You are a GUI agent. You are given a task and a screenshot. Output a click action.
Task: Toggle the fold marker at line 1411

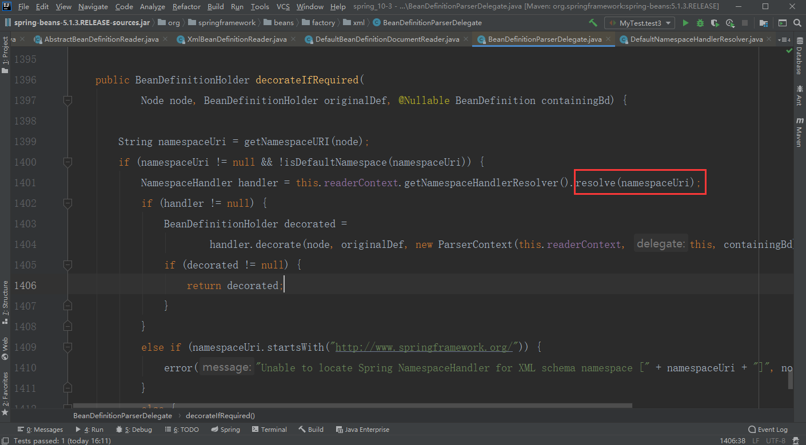[68, 388]
